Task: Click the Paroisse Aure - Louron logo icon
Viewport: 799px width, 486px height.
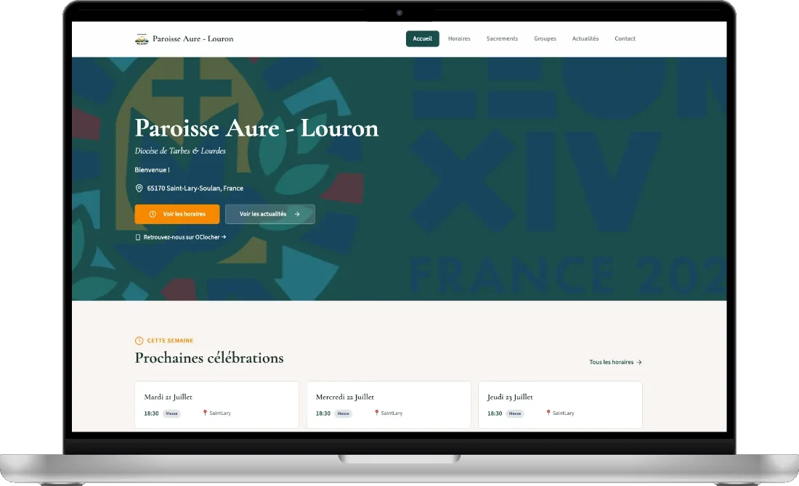Action: 142,39
